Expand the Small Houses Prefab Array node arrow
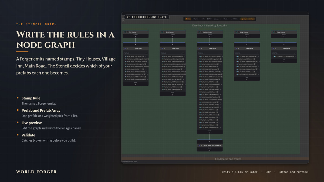The image size is (324, 182). coord(164,48)
